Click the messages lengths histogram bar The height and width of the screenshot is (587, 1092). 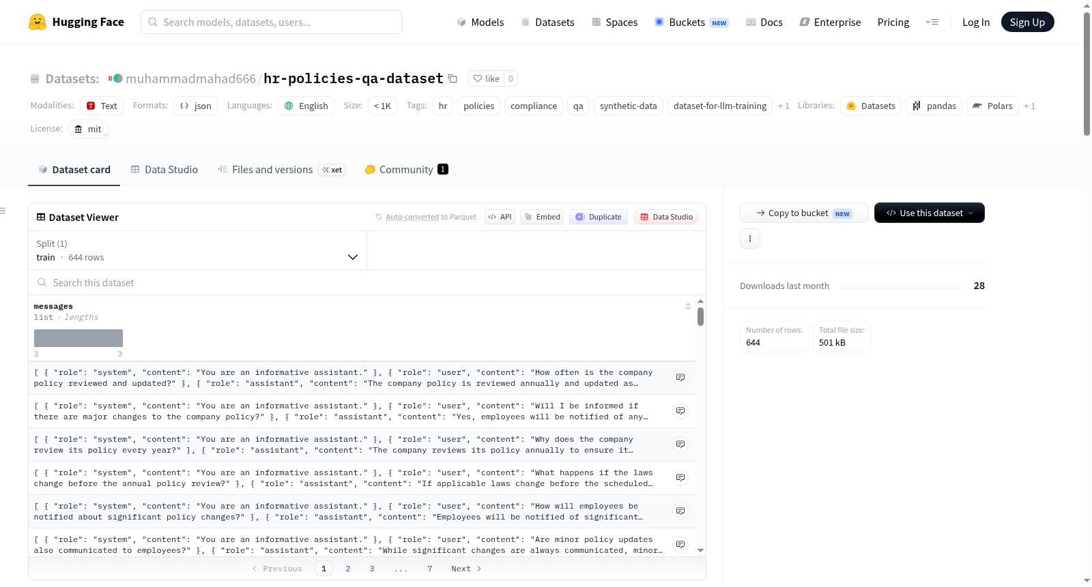[78, 338]
